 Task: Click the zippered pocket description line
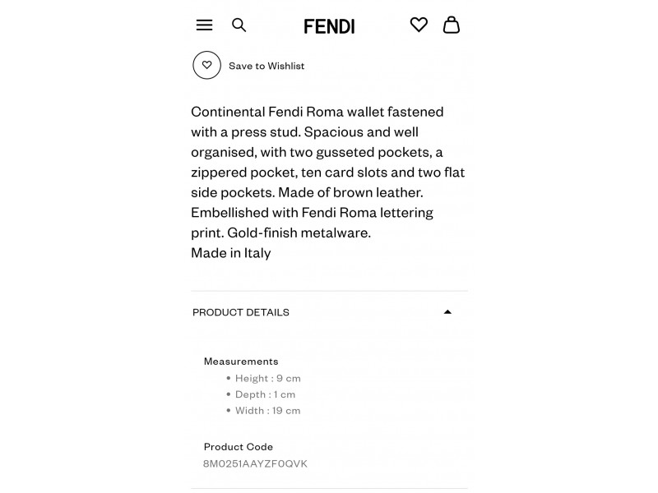(x=328, y=173)
